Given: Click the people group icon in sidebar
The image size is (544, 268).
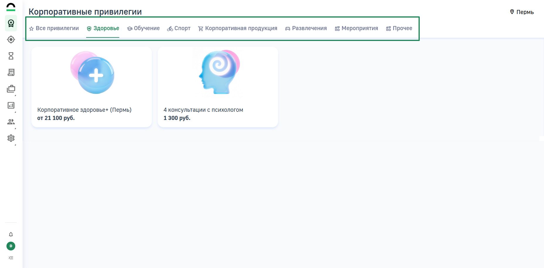Looking at the screenshot, I should [x=11, y=122].
